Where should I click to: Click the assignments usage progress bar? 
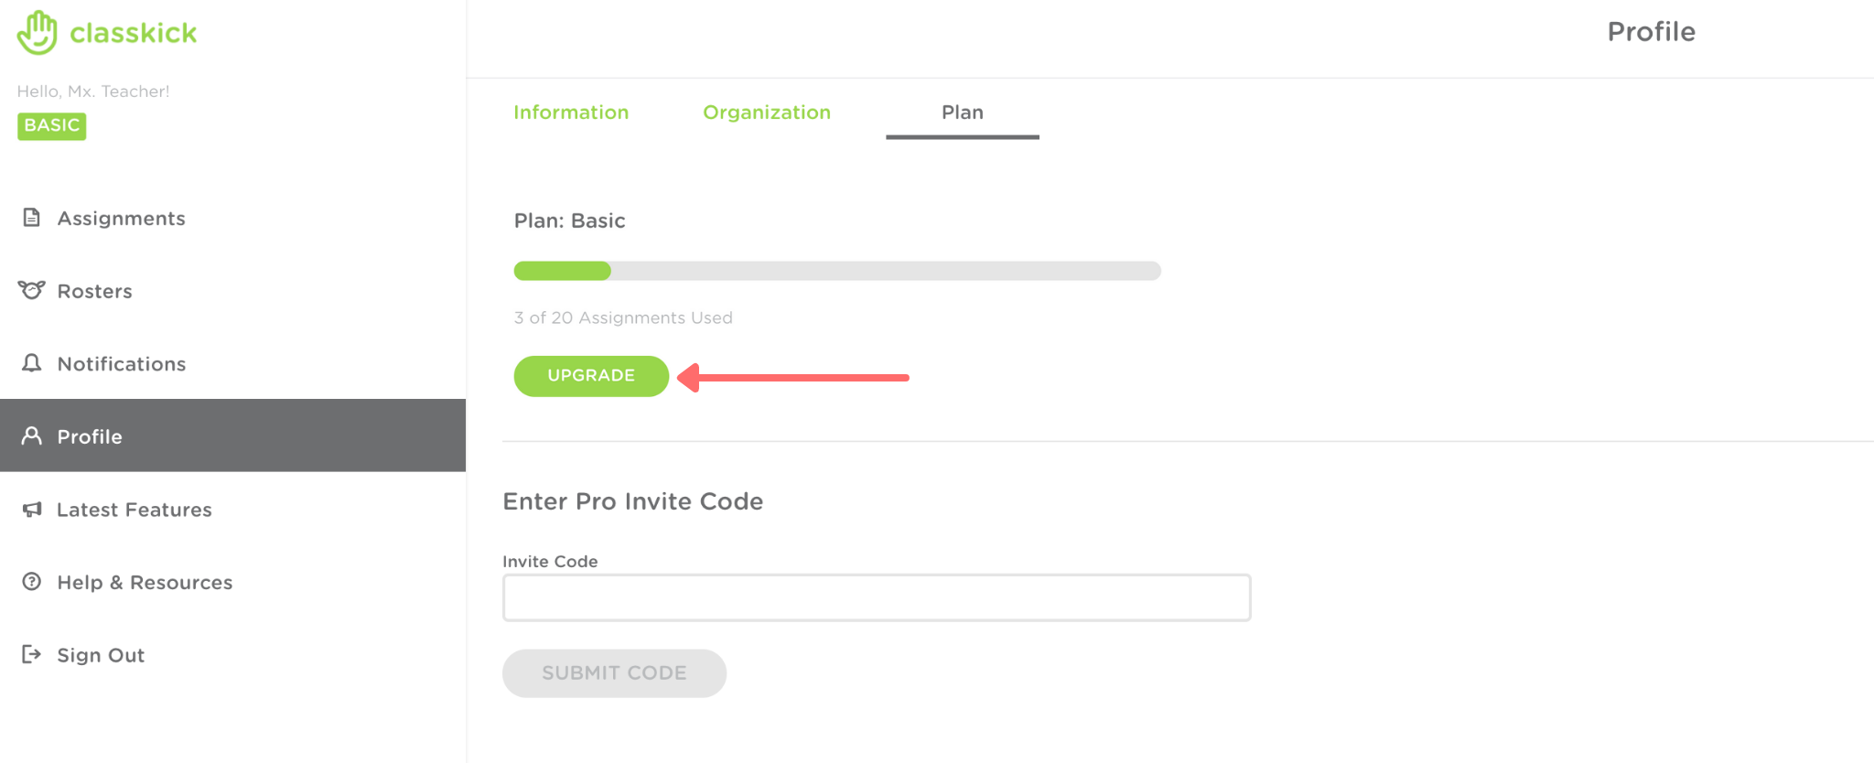[837, 271]
